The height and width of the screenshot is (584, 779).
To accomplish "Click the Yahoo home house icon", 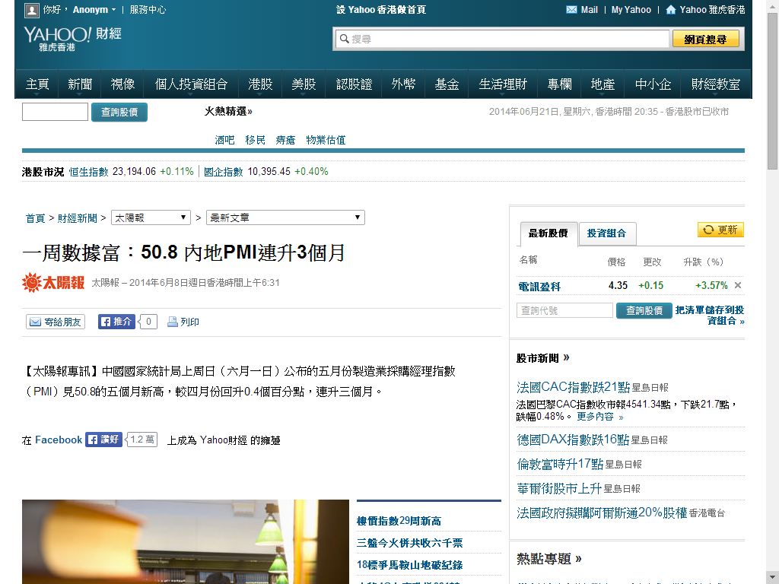I will pyautogui.click(x=670, y=10).
